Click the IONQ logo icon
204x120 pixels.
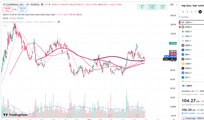(x=183, y=68)
